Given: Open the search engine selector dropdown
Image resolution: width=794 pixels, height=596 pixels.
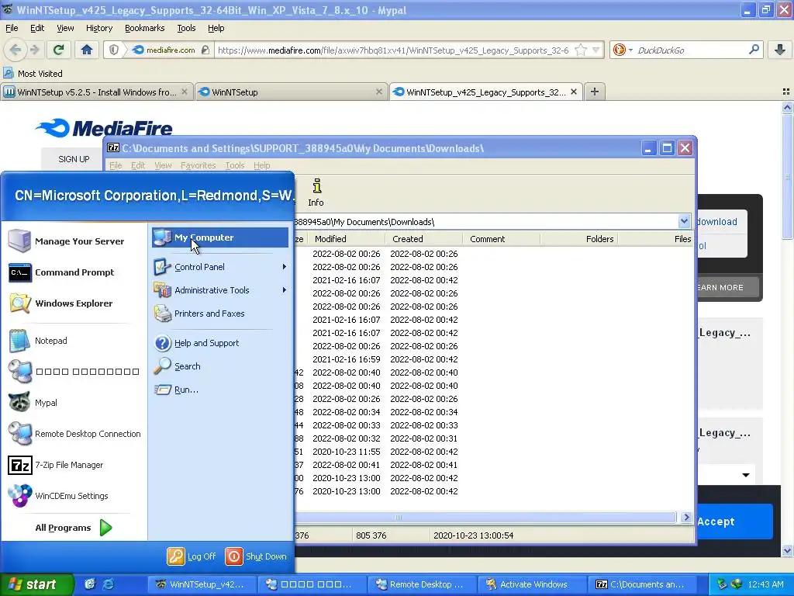Looking at the screenshot, I should [630, 50].
